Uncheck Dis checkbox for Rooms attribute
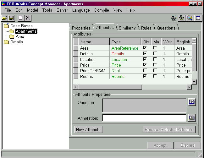This screenshot has width=204, height=158. point(145,76)
